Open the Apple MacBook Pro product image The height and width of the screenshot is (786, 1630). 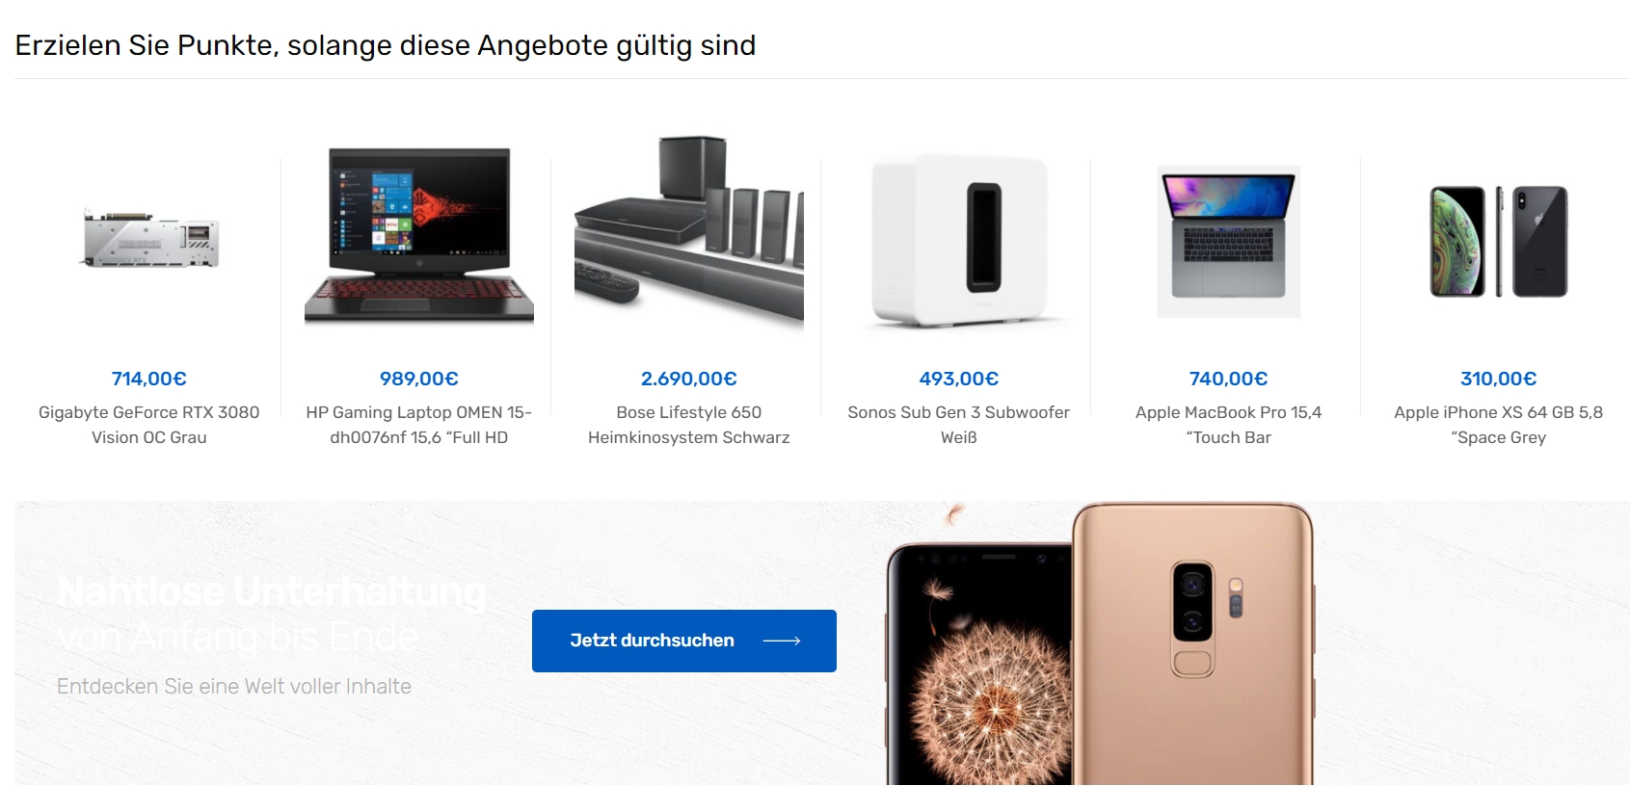point(1229,241)
